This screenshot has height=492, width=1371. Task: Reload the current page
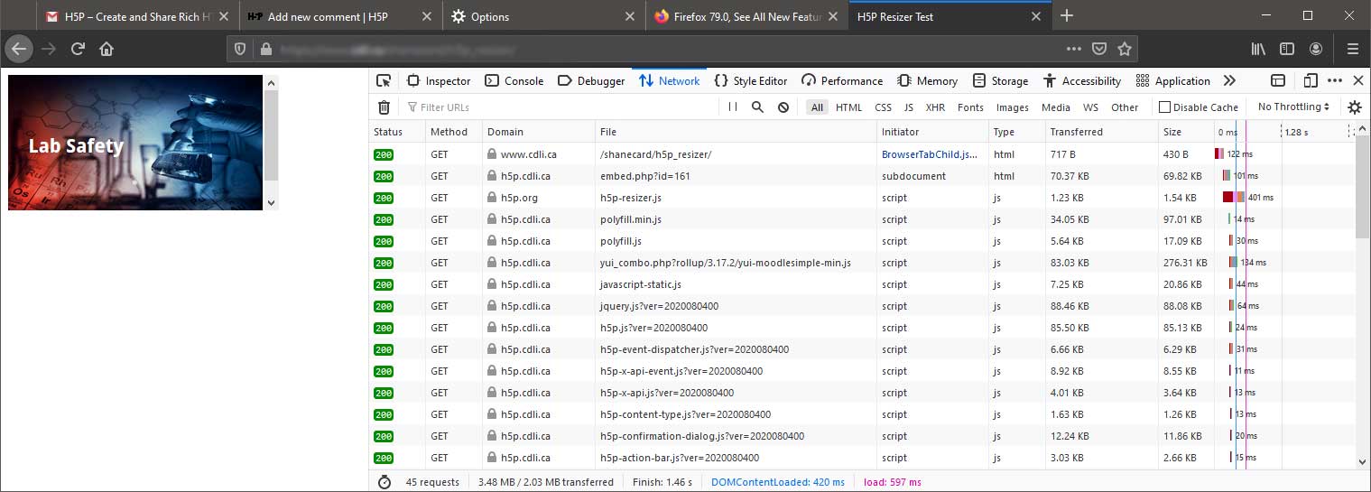tap(79, 49)
